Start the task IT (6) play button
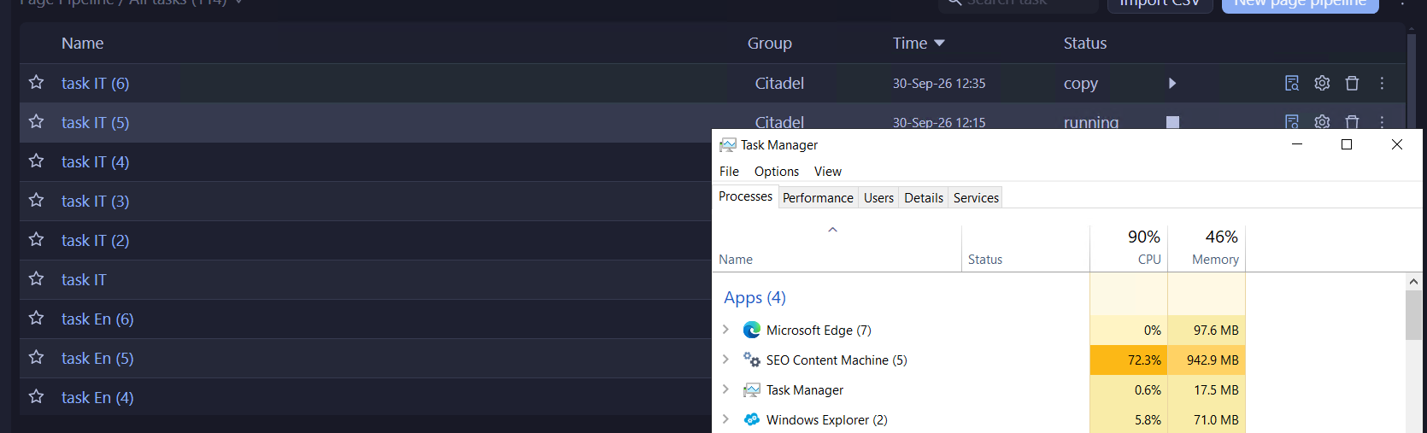 (x=1172, y=83)
